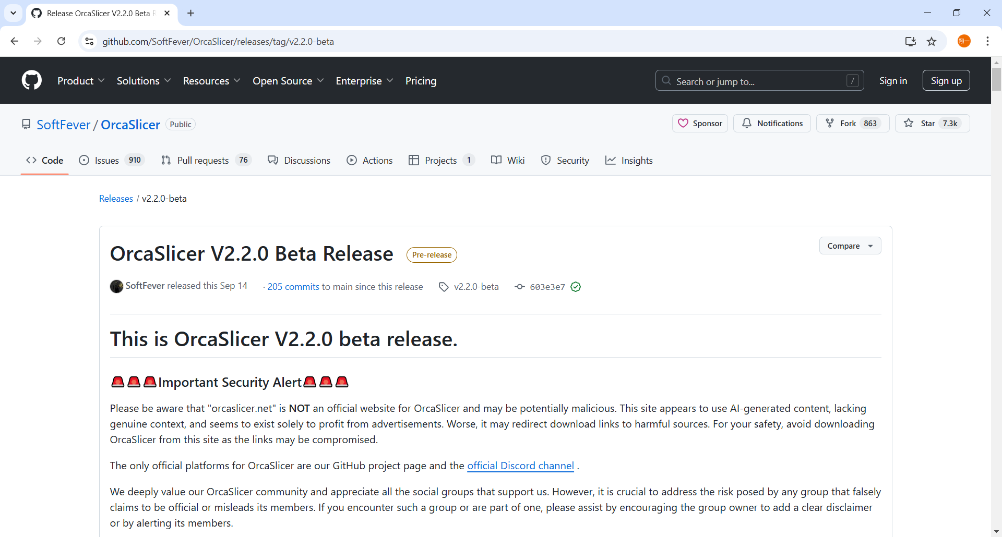Click the GitHub home logo icon
Screen dimensions: 1002x537
31,80
